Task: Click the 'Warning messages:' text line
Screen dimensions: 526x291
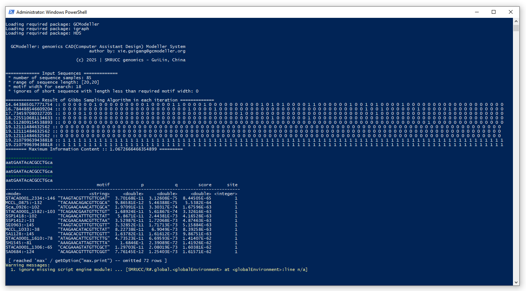Action: click(x=28, y=265)
